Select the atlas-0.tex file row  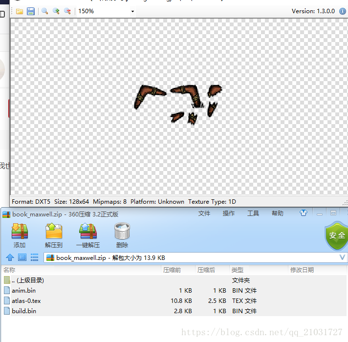[174, 301]
